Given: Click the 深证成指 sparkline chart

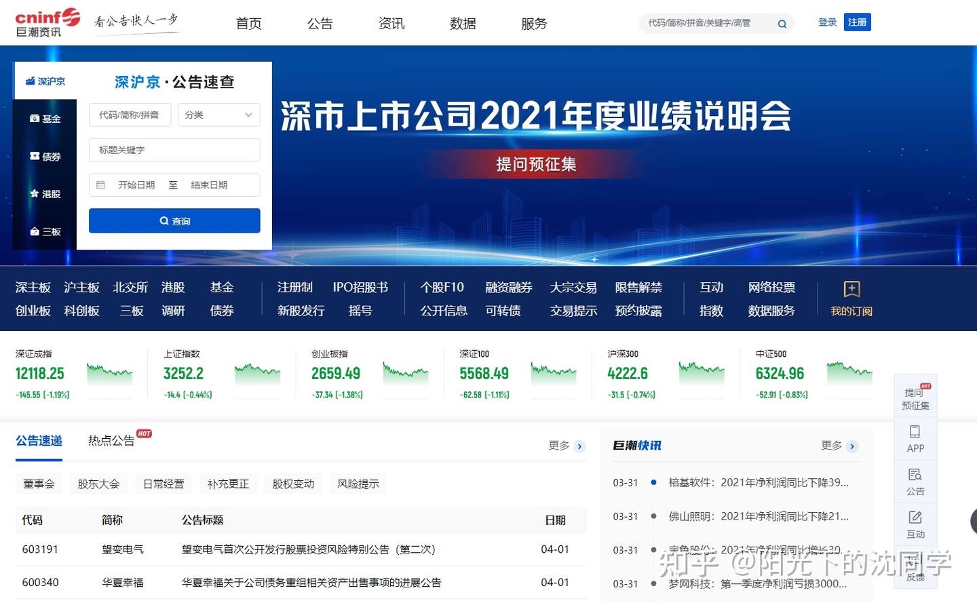Looking at the screenshot, I should coord(110,374).
